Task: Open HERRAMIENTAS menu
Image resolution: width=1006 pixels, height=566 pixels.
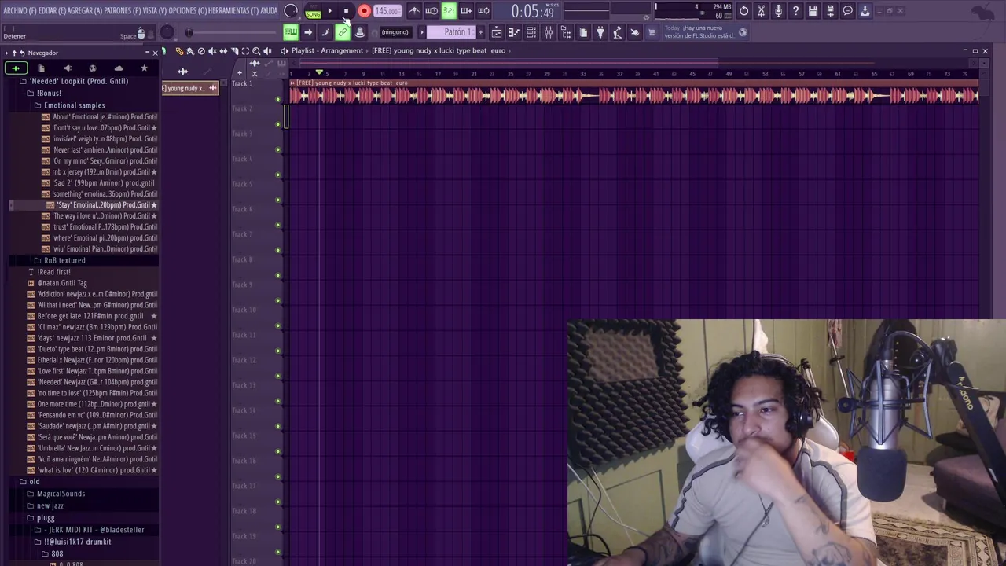Action: click(233, 11)
